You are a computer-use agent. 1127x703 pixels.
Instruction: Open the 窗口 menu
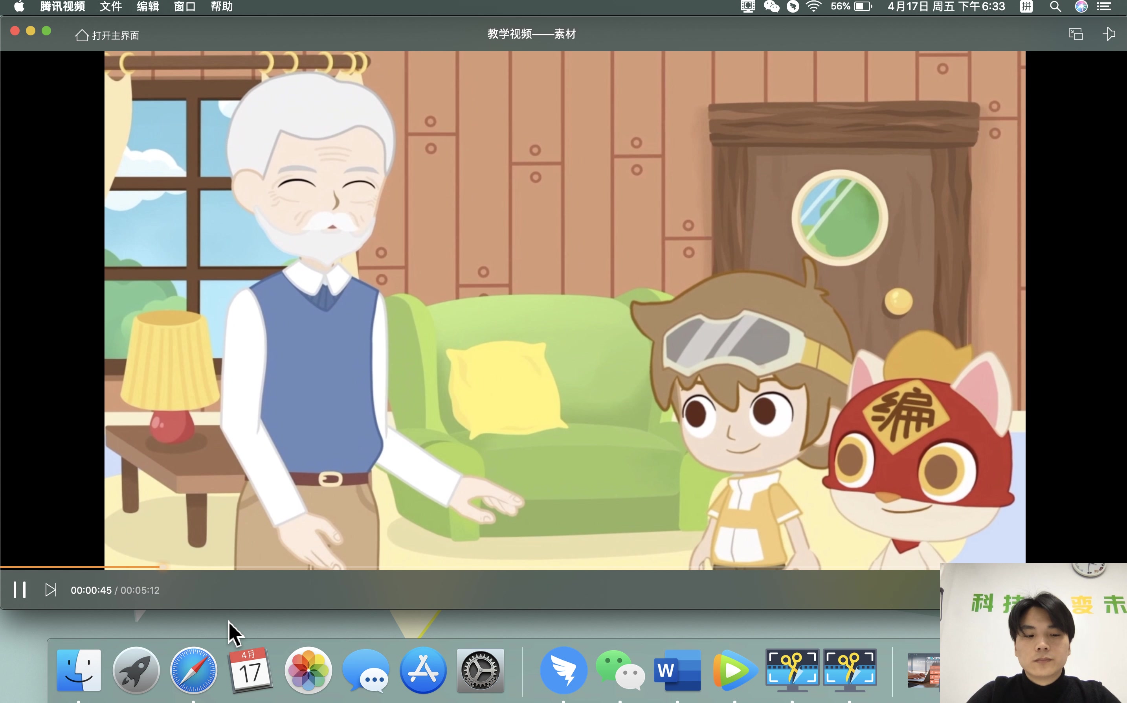(184, 7)
